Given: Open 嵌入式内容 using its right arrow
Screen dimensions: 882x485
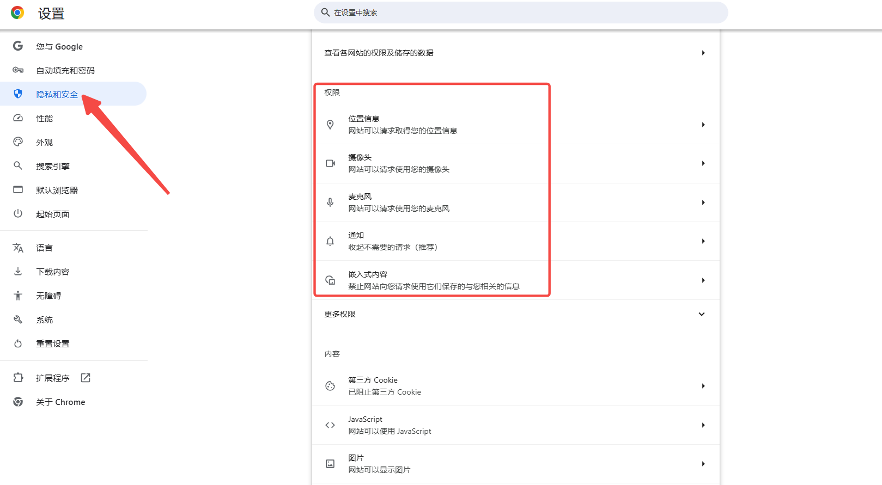Looking at the screenshot, I should pos(703,280).
